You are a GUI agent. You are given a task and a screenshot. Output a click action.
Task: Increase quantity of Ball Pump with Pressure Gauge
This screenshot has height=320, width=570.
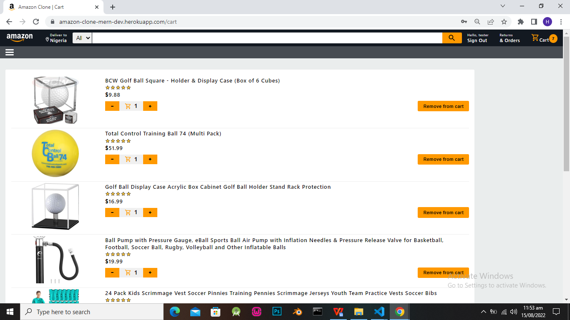[150, 272]
